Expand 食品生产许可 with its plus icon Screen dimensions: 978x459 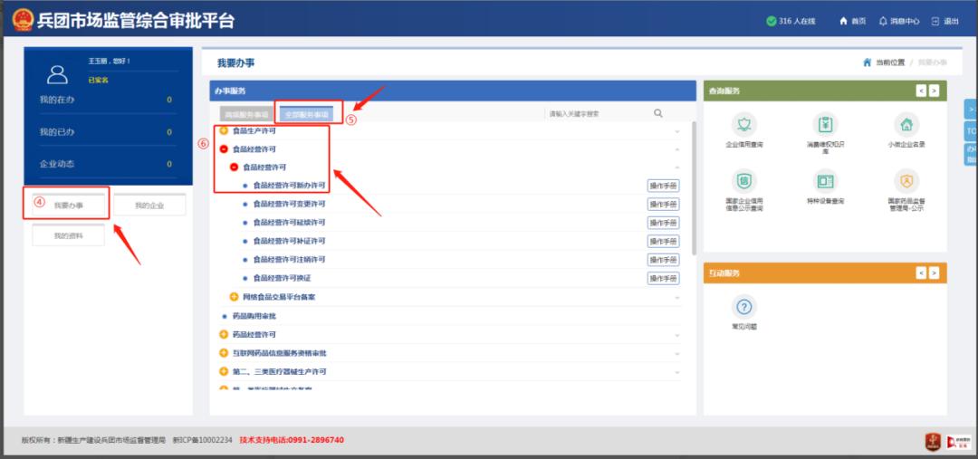click(x=224, y=131)
